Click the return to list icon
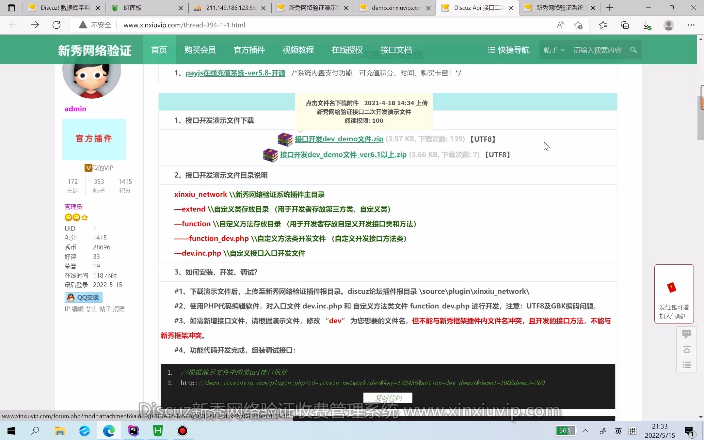This screenshot has width=704, height=440. coord(686,365)
